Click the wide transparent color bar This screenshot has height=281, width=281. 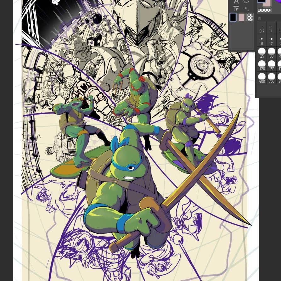coord(264,10)
